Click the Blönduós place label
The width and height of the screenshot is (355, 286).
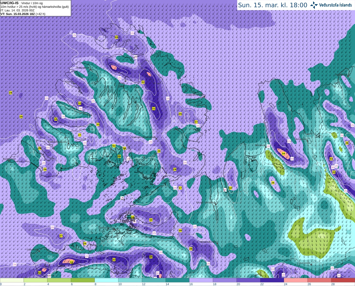click(x=260, y=145)
